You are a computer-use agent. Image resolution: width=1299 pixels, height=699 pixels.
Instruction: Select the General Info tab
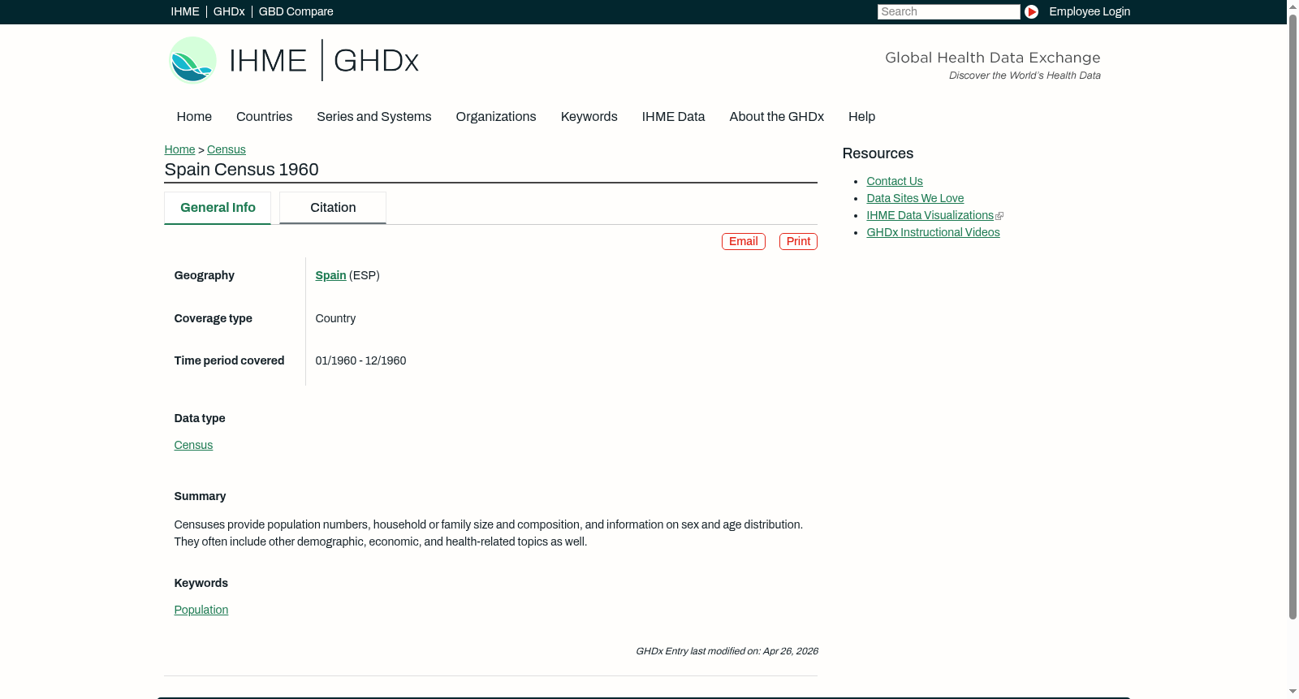point(218,208)
